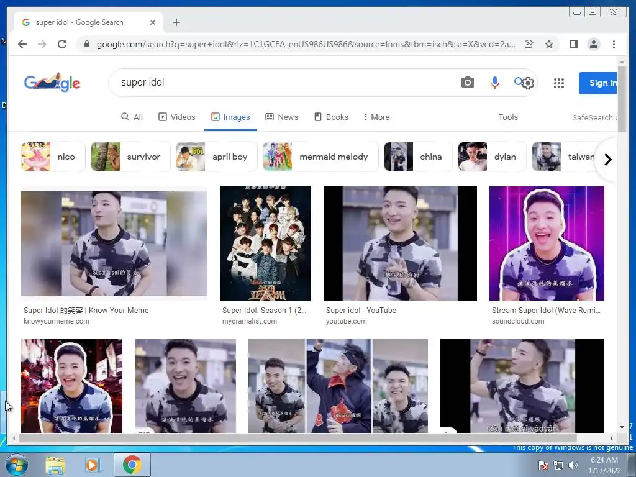Filter results by survivor chip
This screenshot has width=636, height=477.
[130, 157]
